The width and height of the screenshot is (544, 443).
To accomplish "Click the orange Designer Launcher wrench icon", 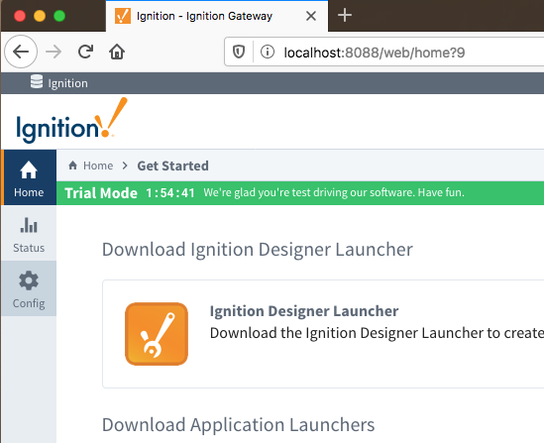I will (157, 334).
